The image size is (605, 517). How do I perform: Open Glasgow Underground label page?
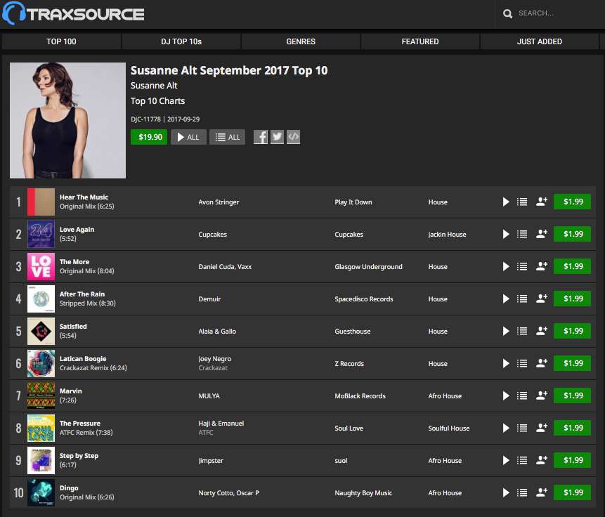pos(368,267)
